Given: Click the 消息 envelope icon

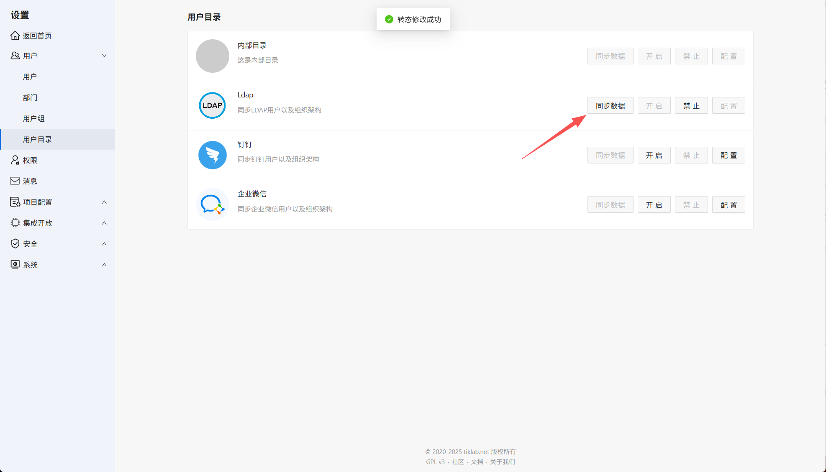Looking at the screenshot, I should pos(15,181).
